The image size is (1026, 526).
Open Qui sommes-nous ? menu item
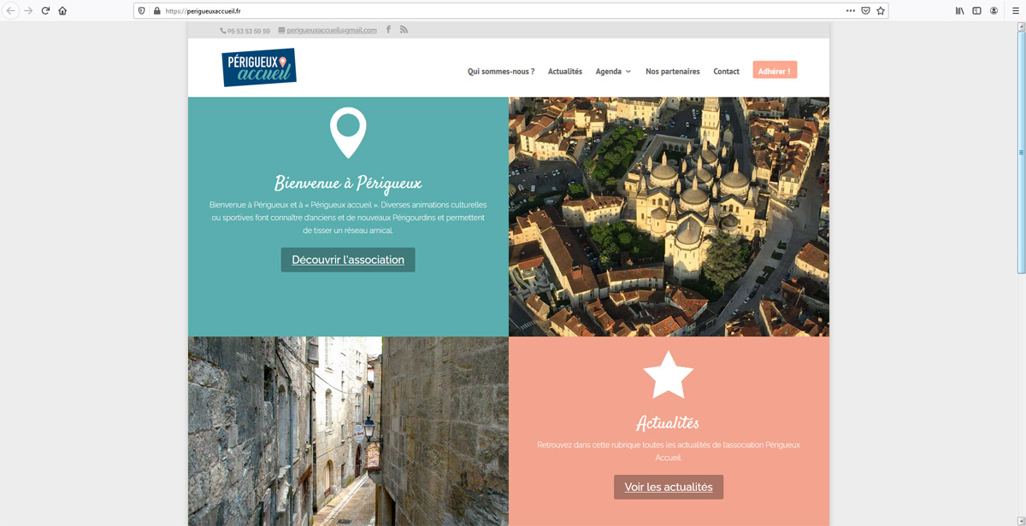click(501, 72)
